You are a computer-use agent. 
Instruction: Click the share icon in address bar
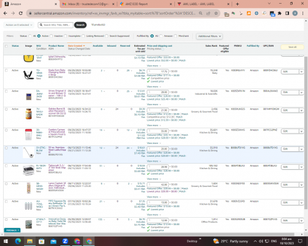pos(208,14)
